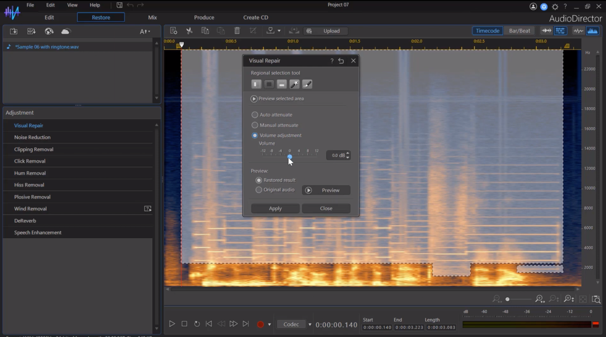Switch to spectral frequency view
The image size is (606, 337).
pos(592,31)
